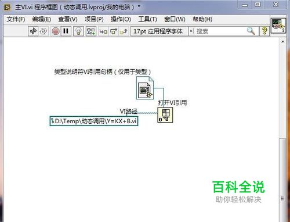Screen dimensions: 290x222
Task: Click the path constant browse glyph
Action: [x=52, y=121]
